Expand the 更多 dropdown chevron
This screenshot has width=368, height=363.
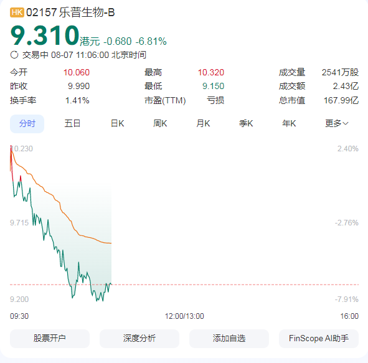(346, 123)
